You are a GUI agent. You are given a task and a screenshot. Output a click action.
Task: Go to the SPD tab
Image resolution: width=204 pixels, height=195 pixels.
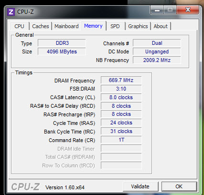pyautogui.click(x=115, y=26)
